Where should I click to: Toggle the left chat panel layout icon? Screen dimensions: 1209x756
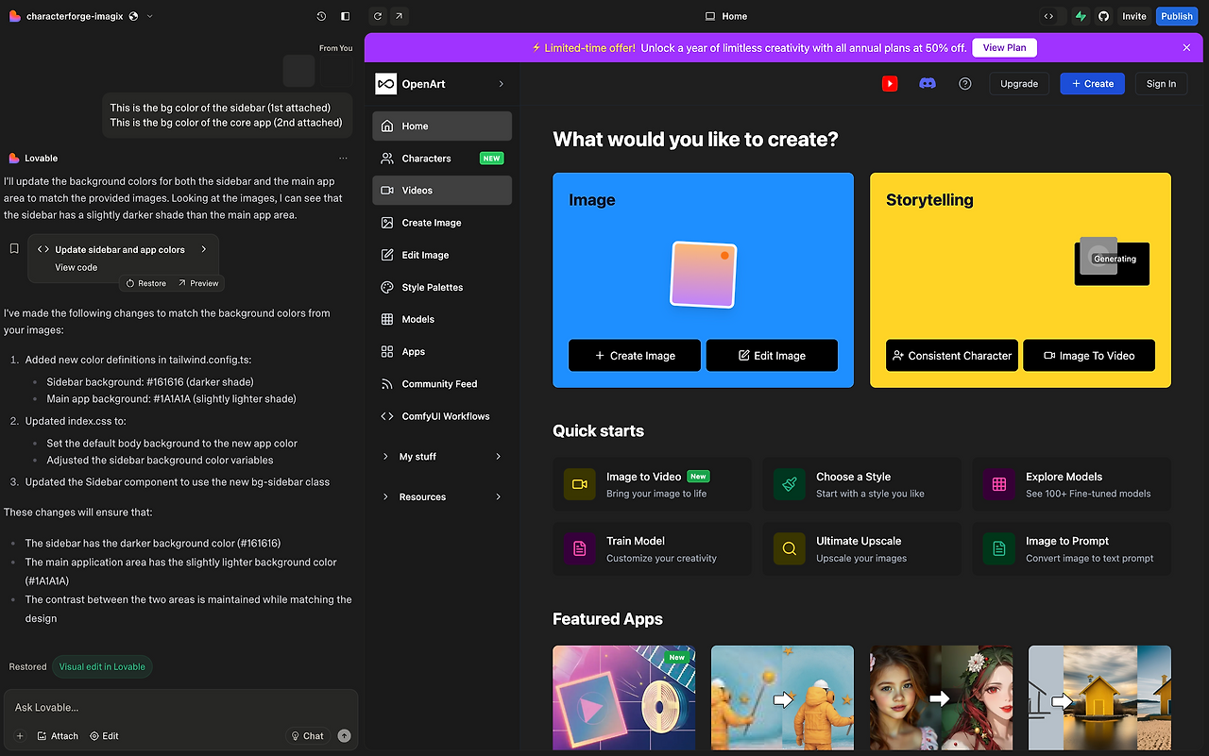tap(345, 16)
